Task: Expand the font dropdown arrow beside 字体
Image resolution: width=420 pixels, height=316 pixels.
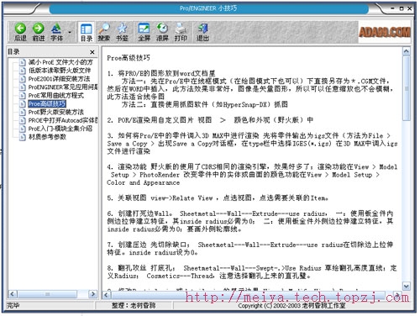Action: pyautogui.click(x=70, y=33)
